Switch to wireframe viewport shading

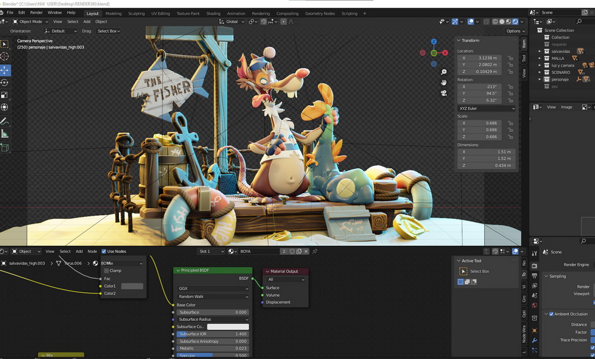pos(495,21)
